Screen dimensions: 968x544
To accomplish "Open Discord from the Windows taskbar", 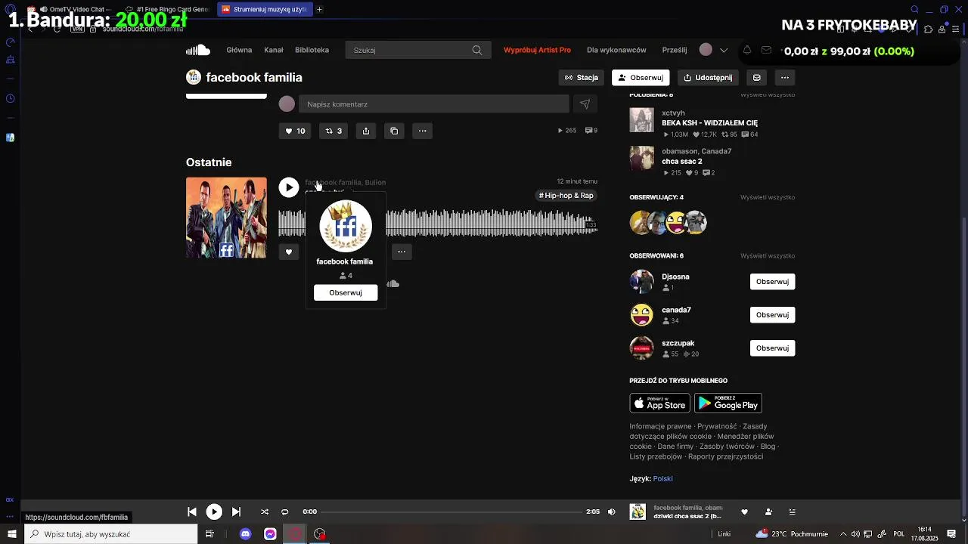I will [x=245, y=534].
